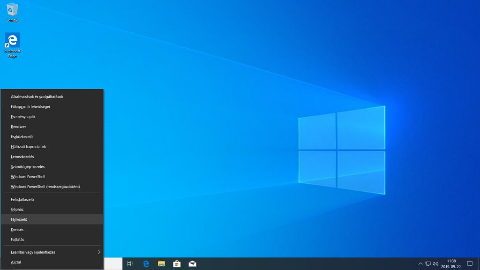Open Task View on the taskbar
The height and width of the screenshot is (270, 480).
coord(130,263)
